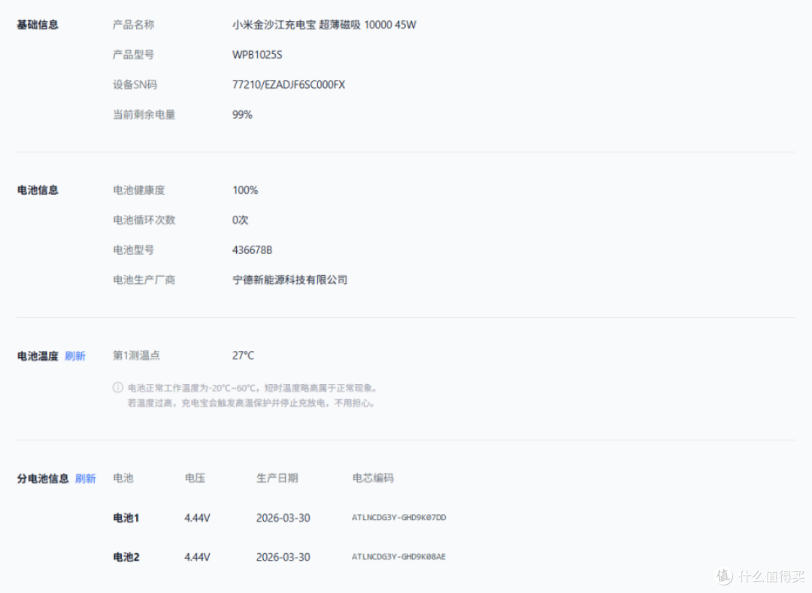Select SN code 77210/EZADJF6SC000FX
This screenshot has width=812, height=593.
point(289,85)
